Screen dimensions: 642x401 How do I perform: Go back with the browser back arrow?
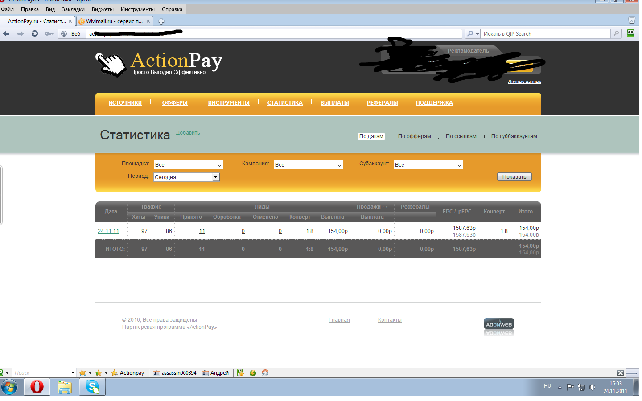[x=6, y=33]
